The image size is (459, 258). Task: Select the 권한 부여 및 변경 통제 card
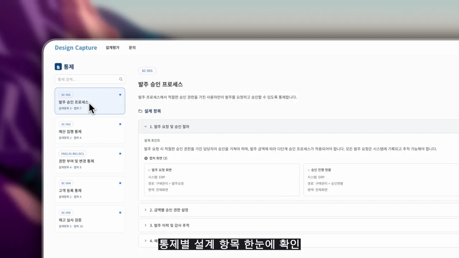(90, 160)
